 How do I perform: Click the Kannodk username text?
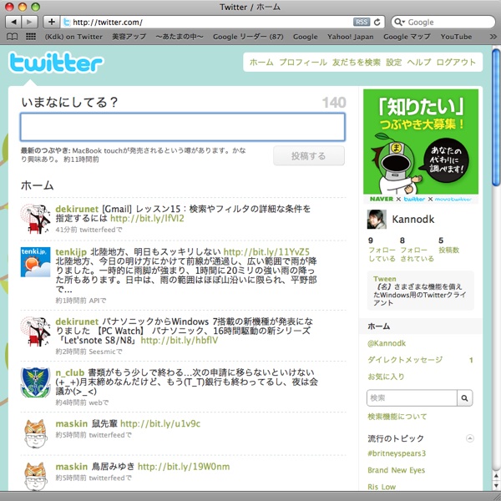412,219
